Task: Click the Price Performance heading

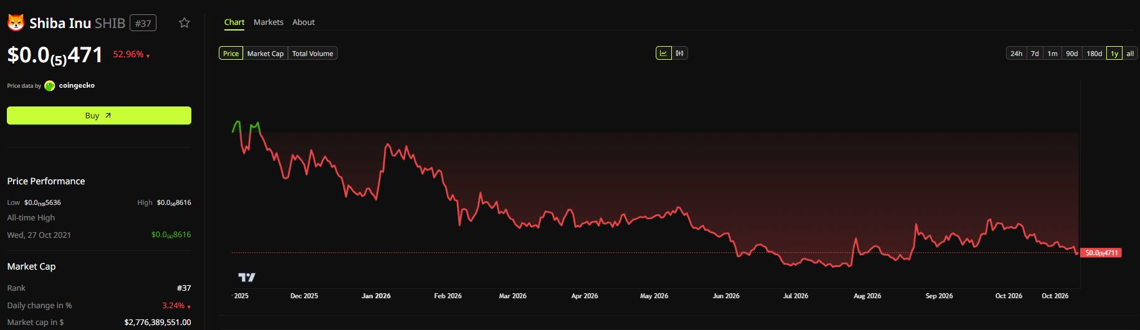Action: pyautogui.click(x=46, y=181)
